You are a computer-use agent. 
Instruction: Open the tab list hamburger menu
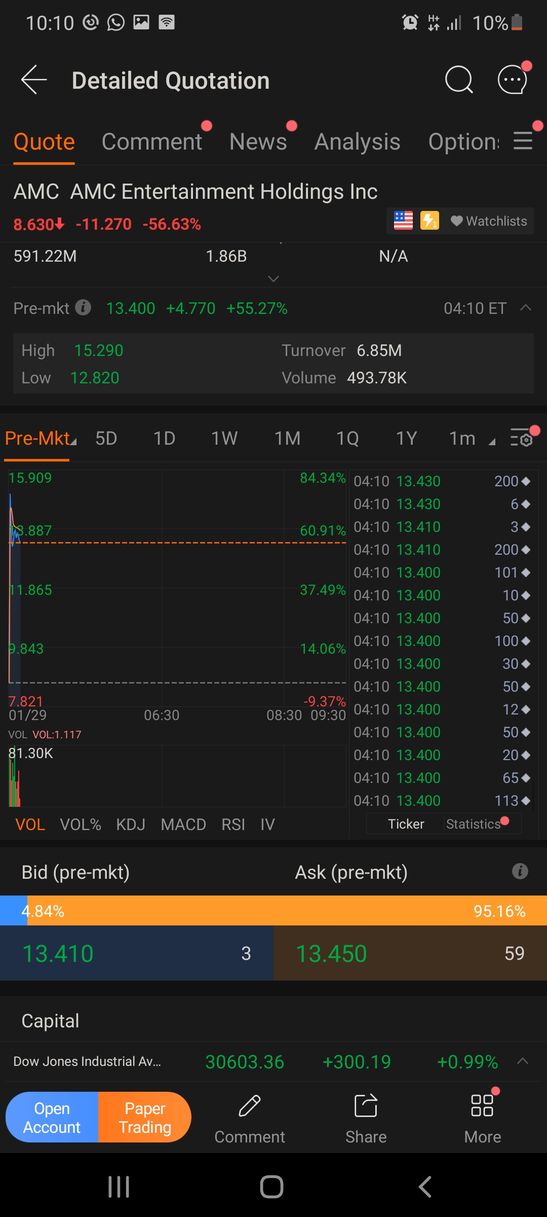pos(523,141)
